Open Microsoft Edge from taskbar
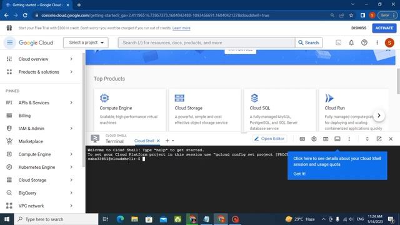This screenshot has height=225, width=400. pos(120,219)
